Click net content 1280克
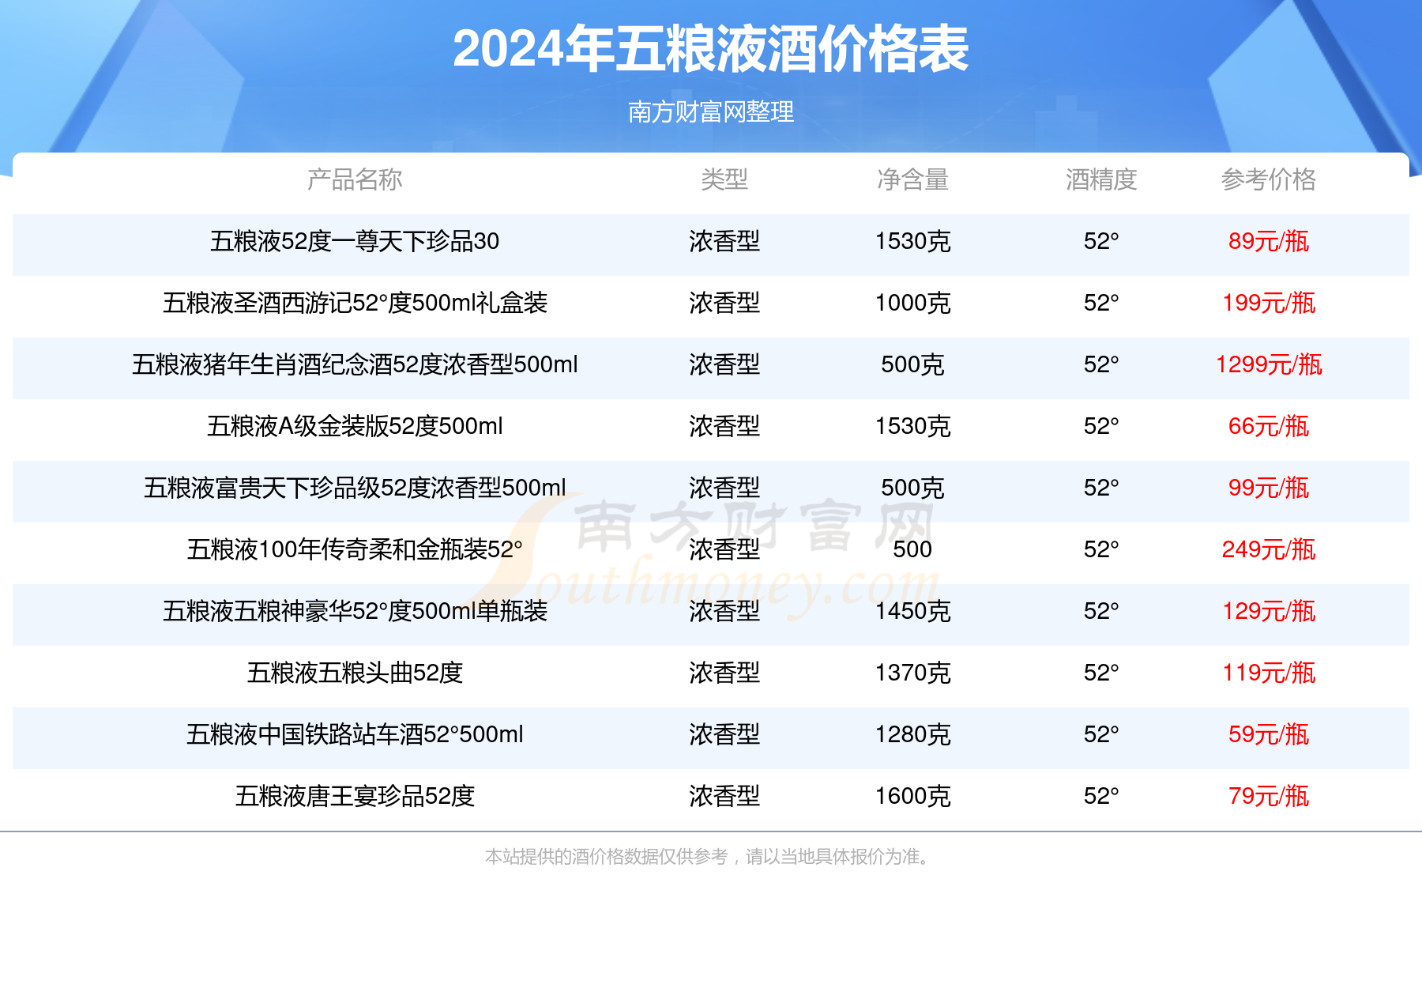 912,734
